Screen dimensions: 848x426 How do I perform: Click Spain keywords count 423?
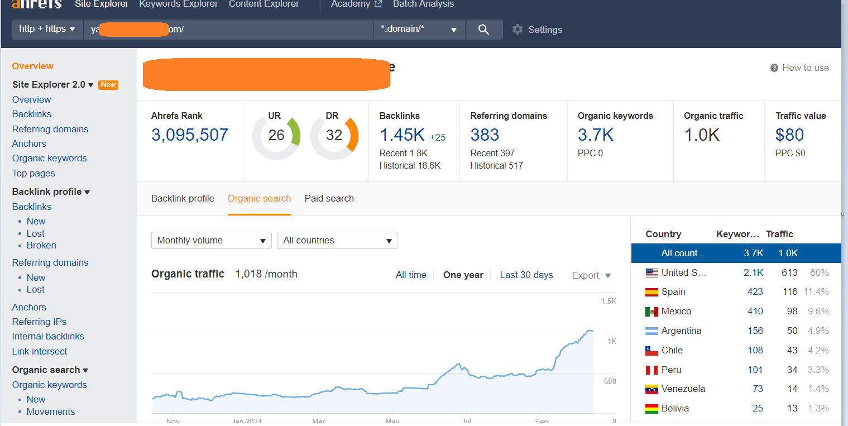755,292
